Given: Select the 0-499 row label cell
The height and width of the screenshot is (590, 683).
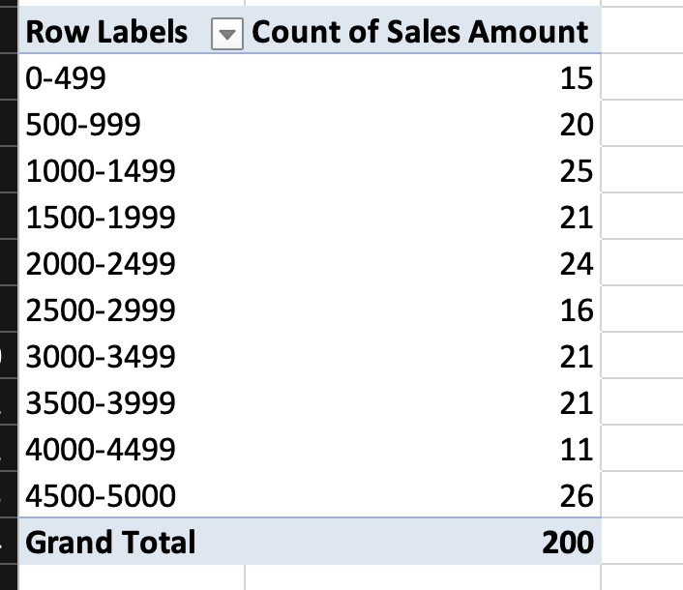Looking at the screenshot, I should 66,79.
